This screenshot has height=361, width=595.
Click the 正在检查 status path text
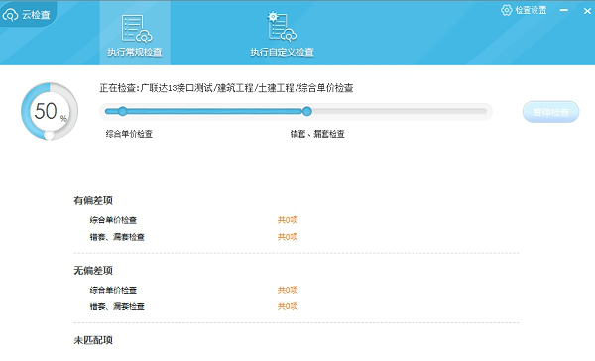click(x=226, y=88)
